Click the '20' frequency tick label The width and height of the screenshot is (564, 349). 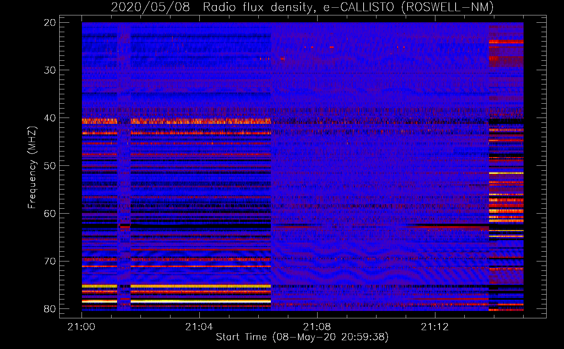50,23
